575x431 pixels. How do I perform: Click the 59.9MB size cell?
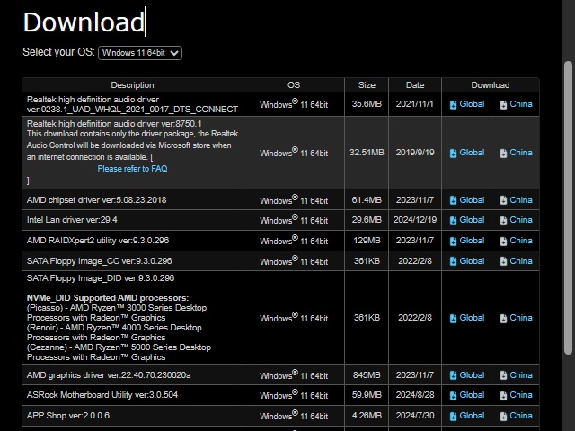pos(367,395)
